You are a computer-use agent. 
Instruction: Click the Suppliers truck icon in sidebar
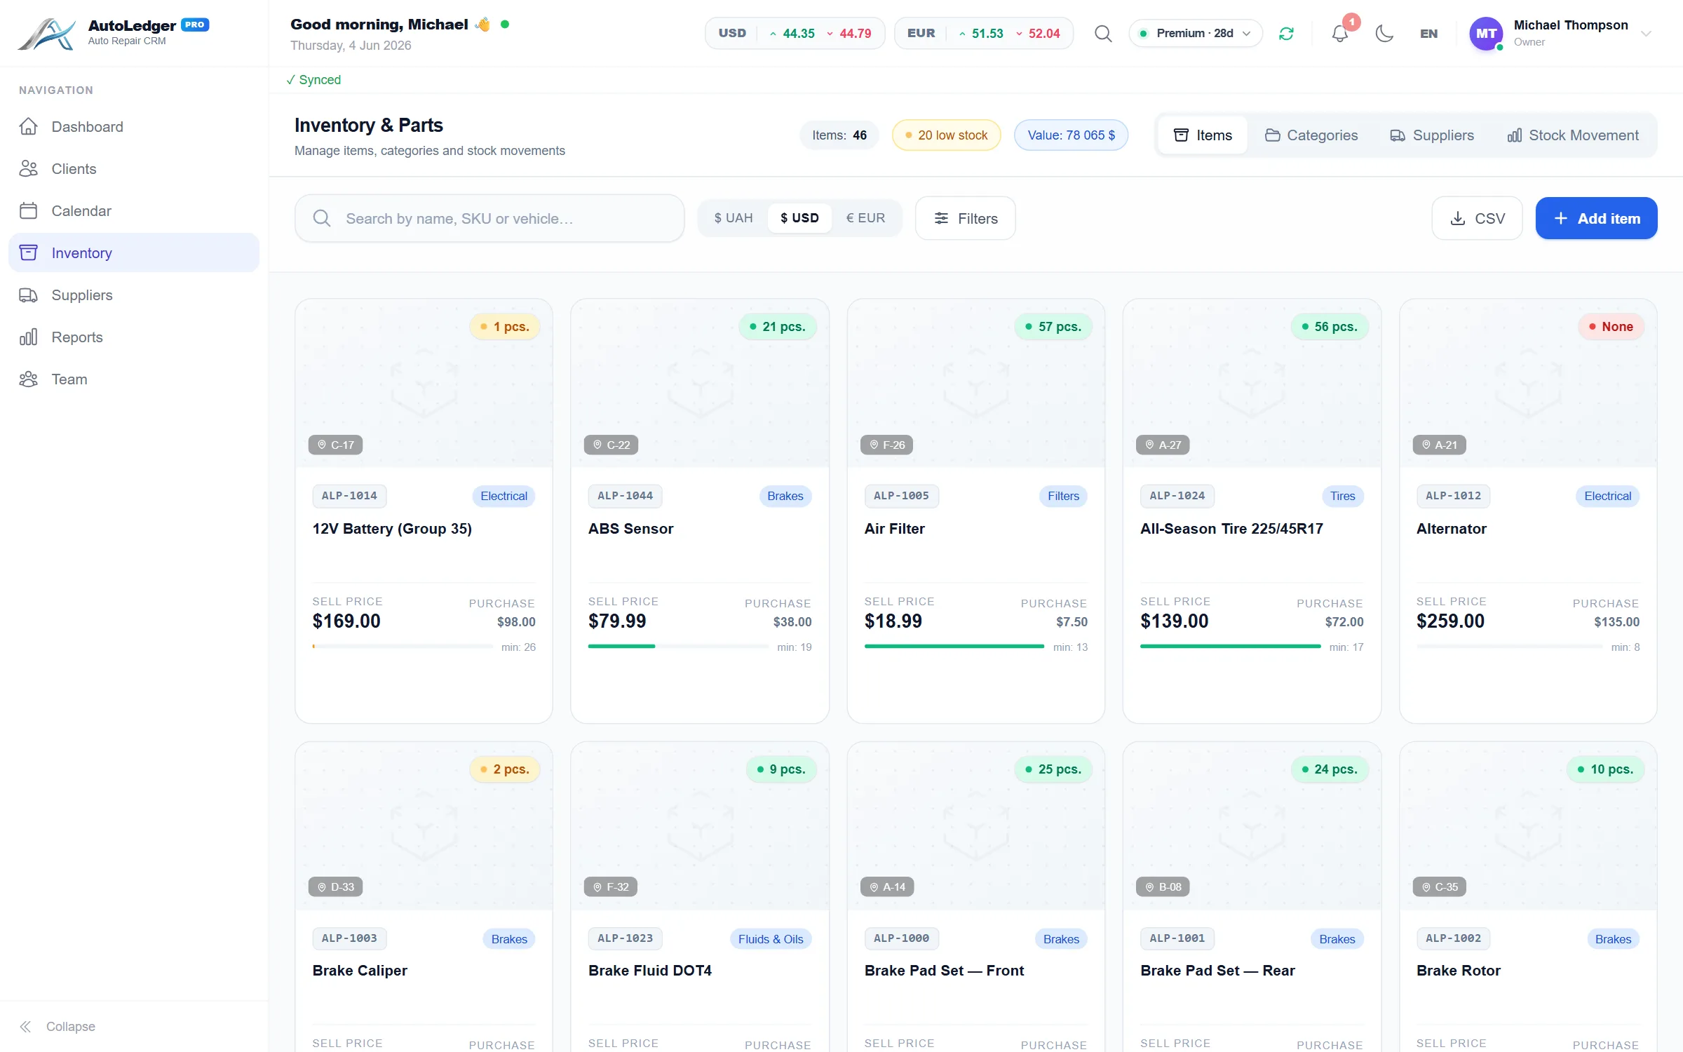[x=28, y=295]
